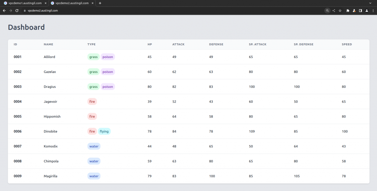This screenshot has width=377, height=191.
Task: Select the name Gazelax
Action: [x=50, y=72]
